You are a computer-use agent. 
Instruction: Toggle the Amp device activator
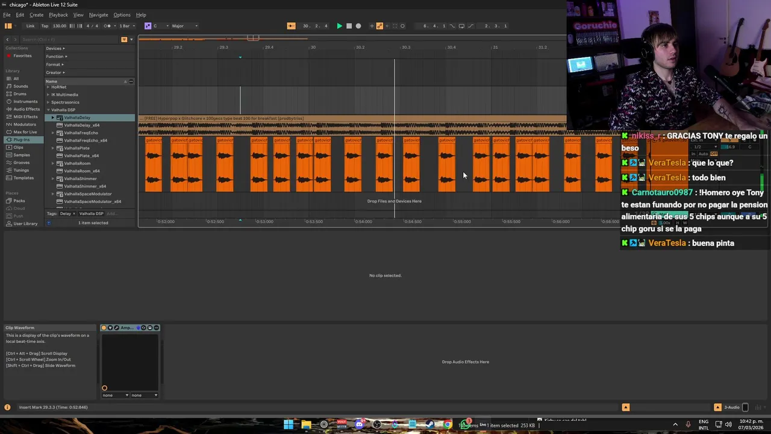click(x=104, y=328)
